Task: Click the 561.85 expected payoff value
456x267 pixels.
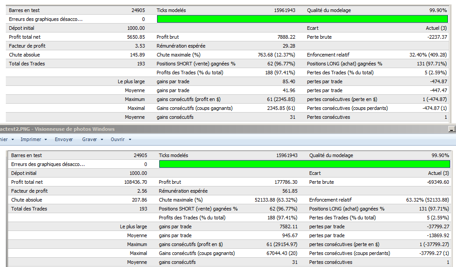Action: click(x=290, y=191)
